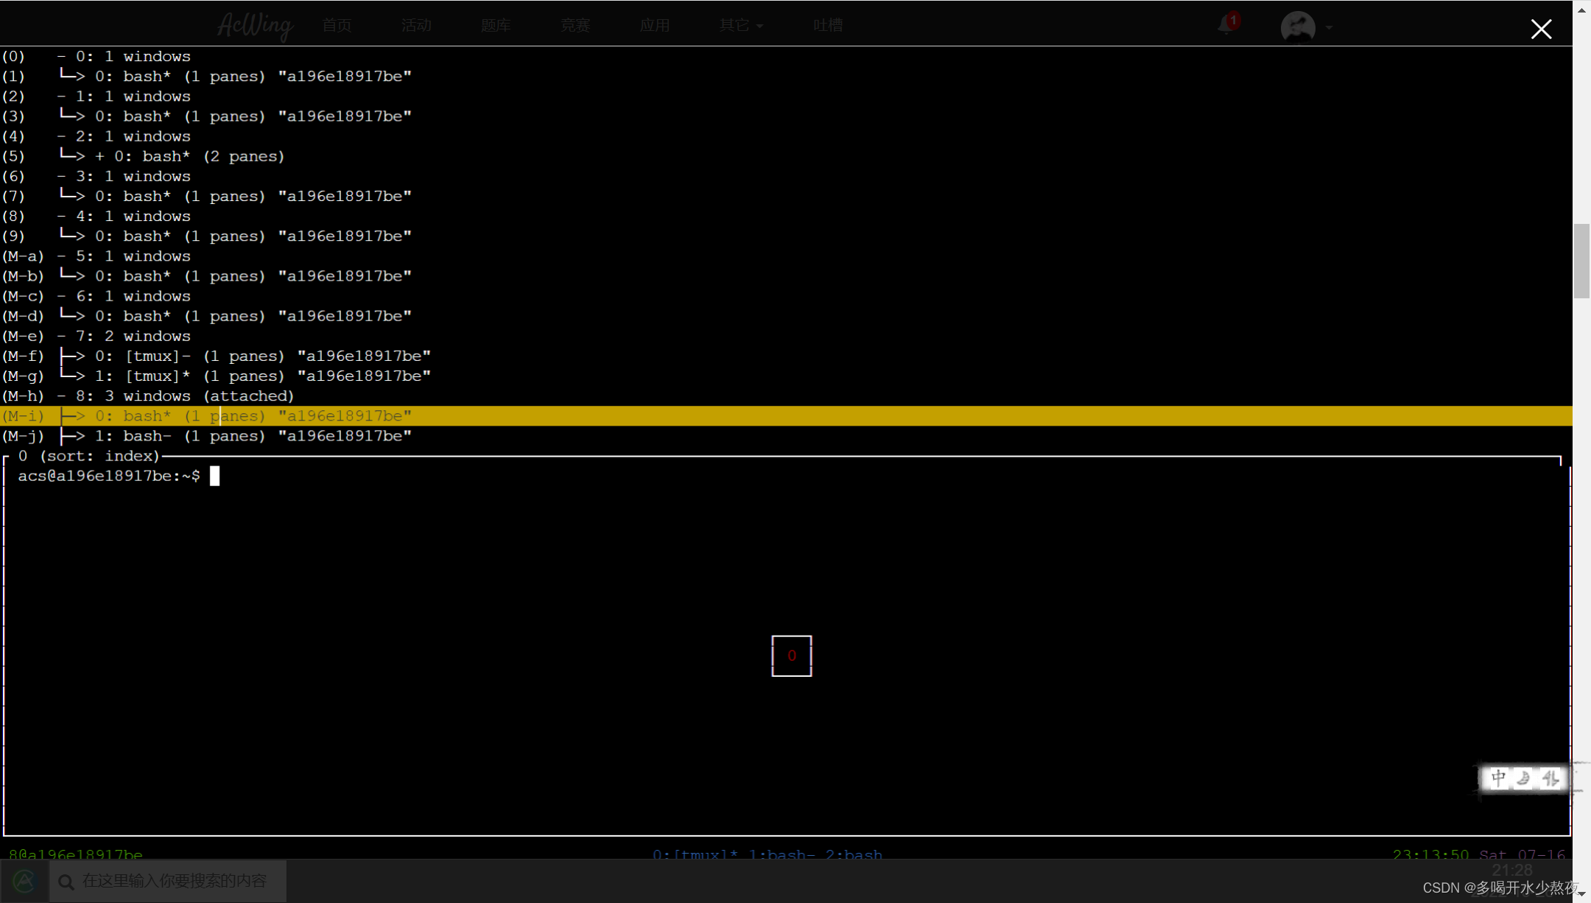Open the 题库 navigation item
This screenshot has height=903, width=1591.
coord(496,26)
